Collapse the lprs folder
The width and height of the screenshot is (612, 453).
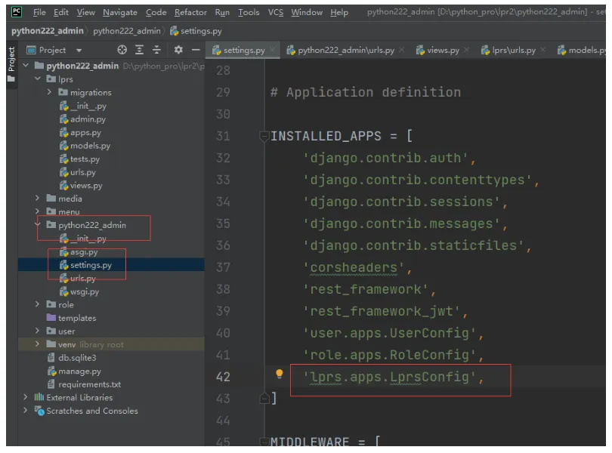[x=38, y=79]
